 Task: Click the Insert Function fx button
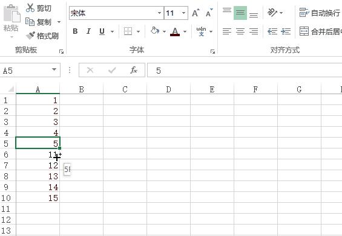point(134,70)
